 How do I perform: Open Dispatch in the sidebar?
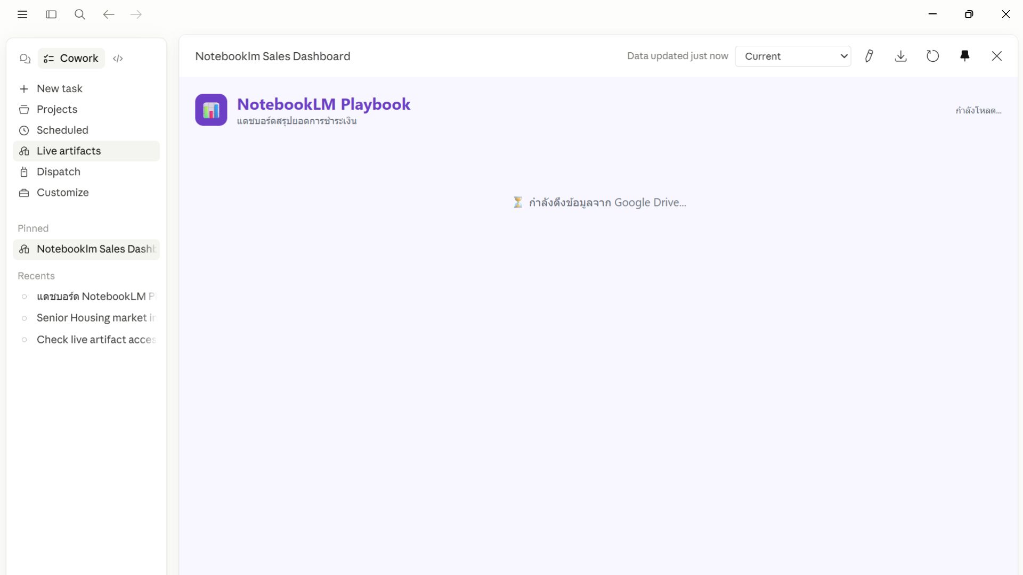(58, 171)
